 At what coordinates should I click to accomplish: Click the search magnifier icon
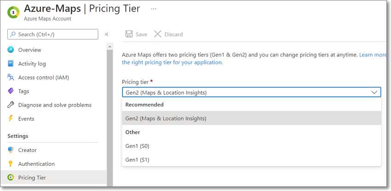tap(12, 34)
